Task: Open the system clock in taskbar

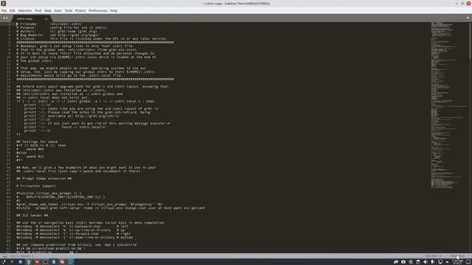Action: point(457,262)
